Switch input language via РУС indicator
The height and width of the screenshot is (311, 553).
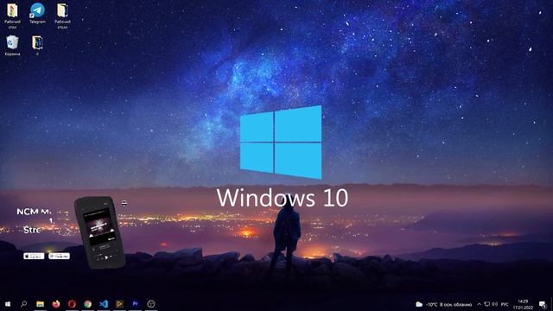tap(505, 304)
